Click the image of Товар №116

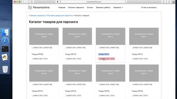click(x=144, y=73)
